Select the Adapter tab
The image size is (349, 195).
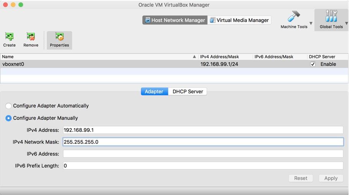[154, 92]
